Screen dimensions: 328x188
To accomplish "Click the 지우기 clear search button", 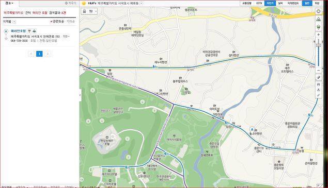I will [x=70, y=3].
